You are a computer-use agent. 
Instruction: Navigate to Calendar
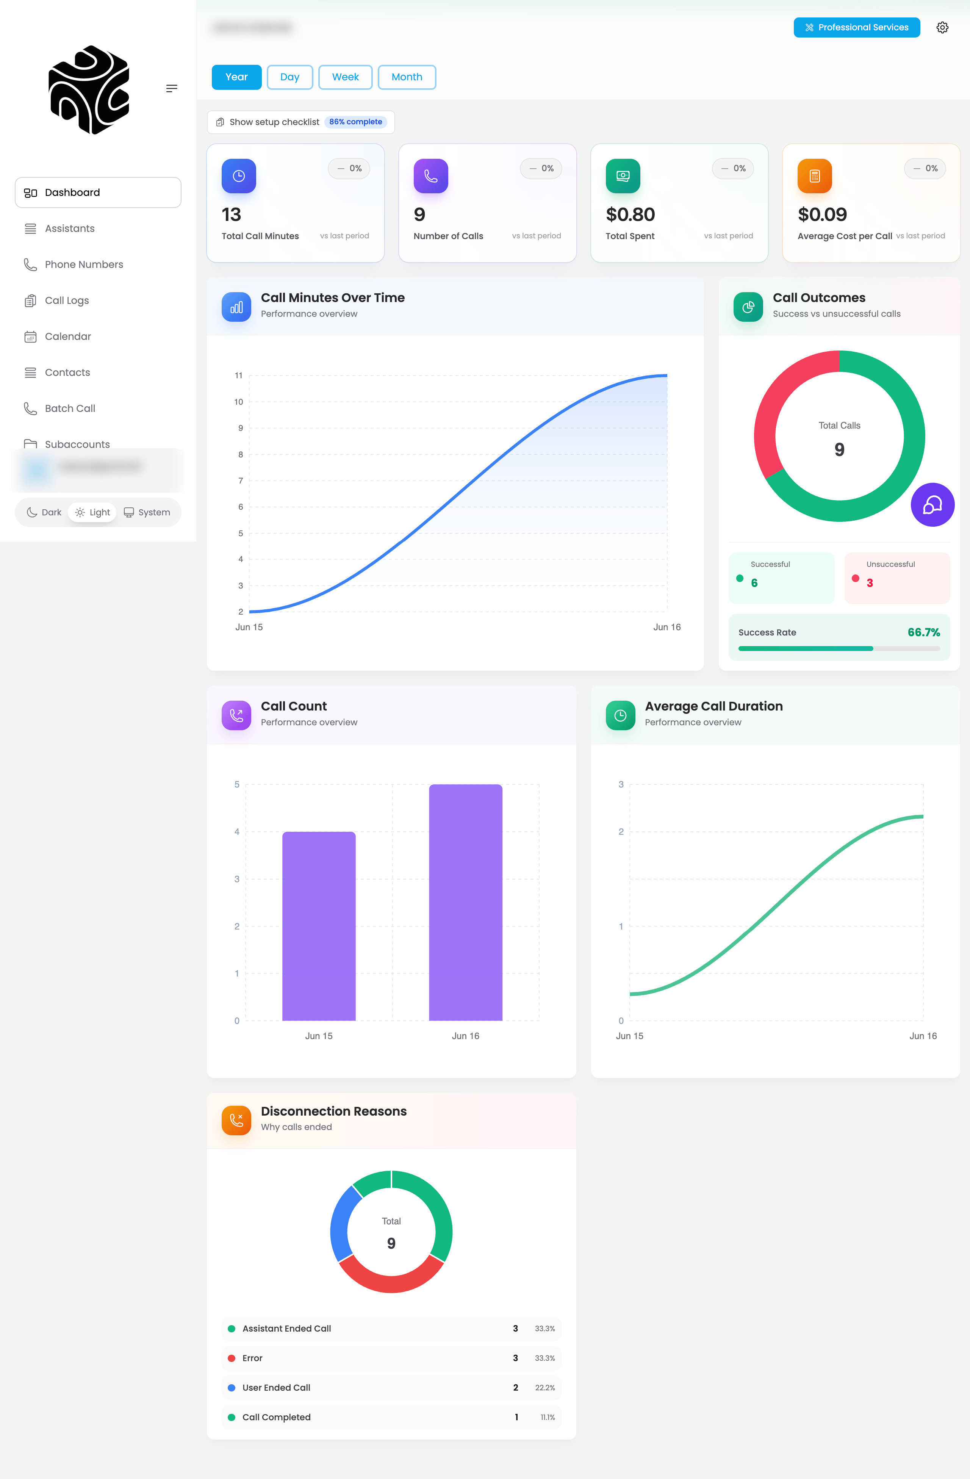[x=98, y=337]
